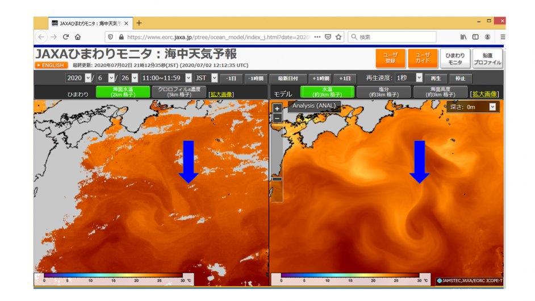Open the 鉛直プロファイル page
Screen dimensions: 535x301
coord(487,58)
